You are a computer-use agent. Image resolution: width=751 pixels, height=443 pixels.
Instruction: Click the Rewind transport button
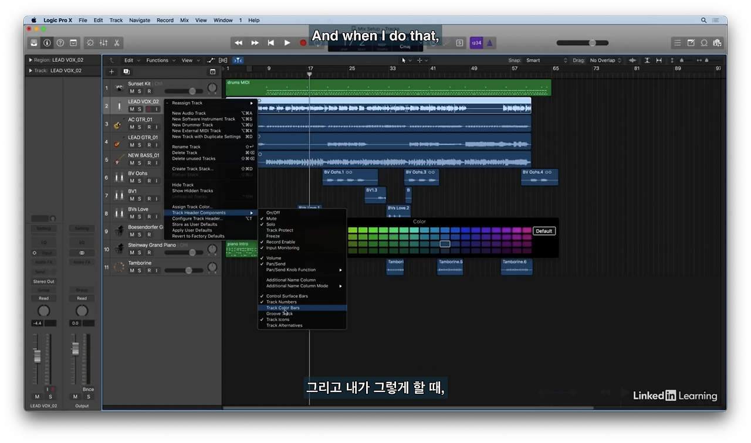pos(238,43)
